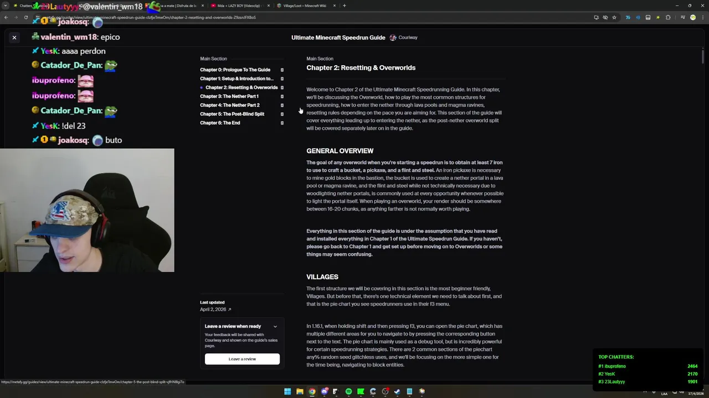Click chat message 'valentin_wm18: epico'
The width and height of the screenshot is (709, 398).
coord(76,37)
